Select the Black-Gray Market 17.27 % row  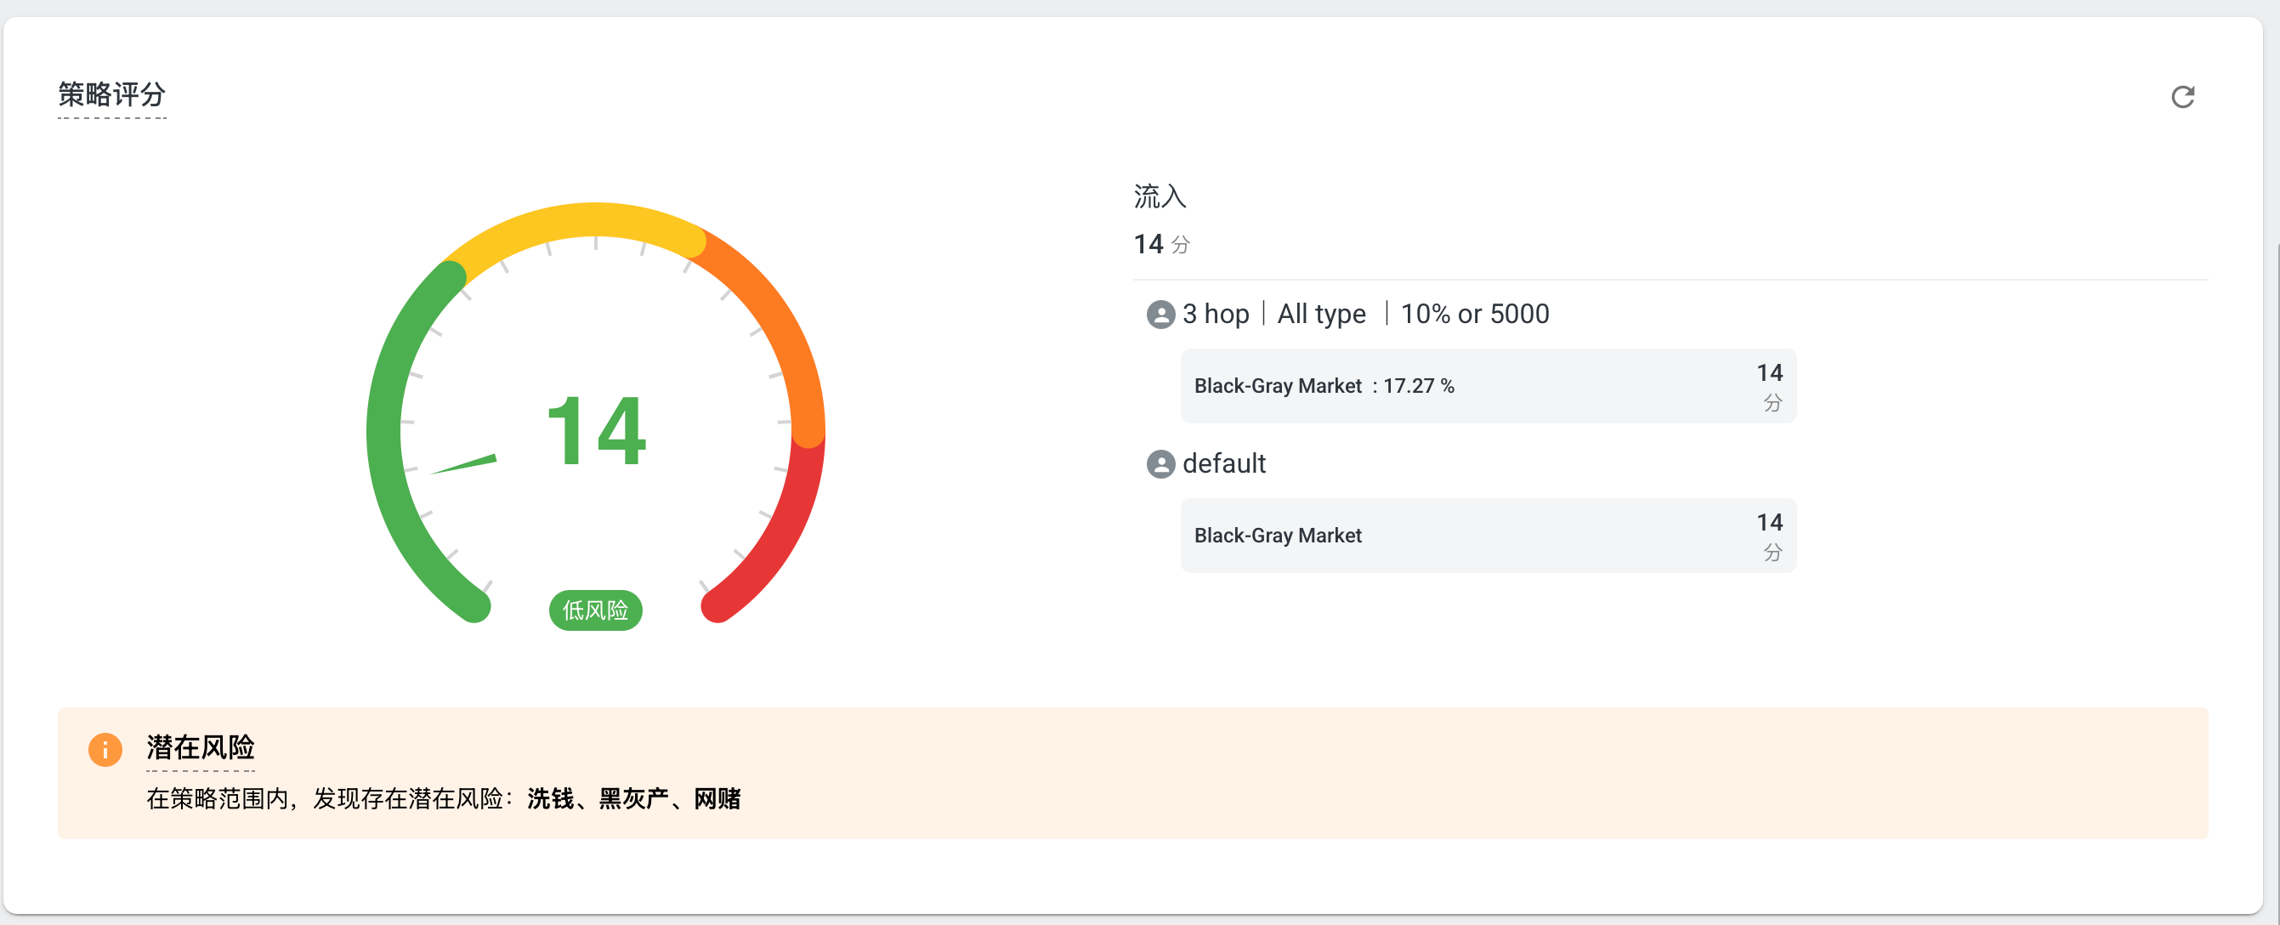1488,386
